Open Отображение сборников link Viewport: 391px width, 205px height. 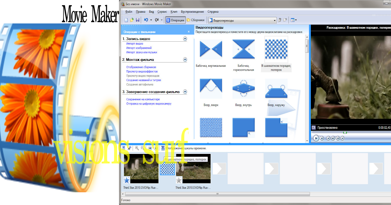[x=141, y=67]
